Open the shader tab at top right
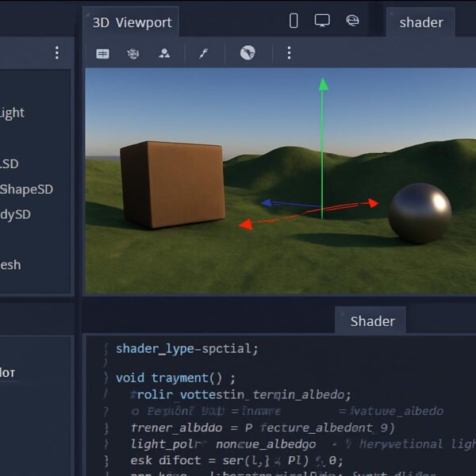This screenshot has height=476, width=476. 421,22
